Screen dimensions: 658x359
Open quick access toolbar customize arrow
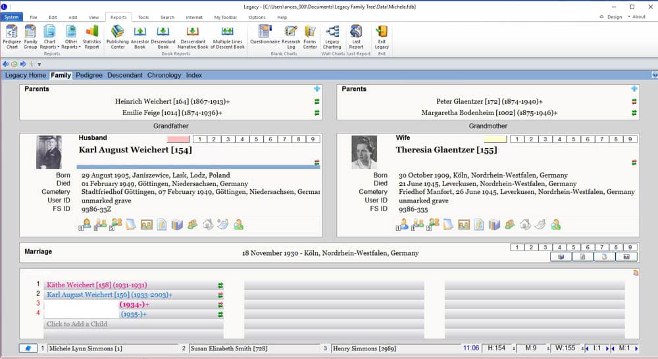tap(39, 64)
